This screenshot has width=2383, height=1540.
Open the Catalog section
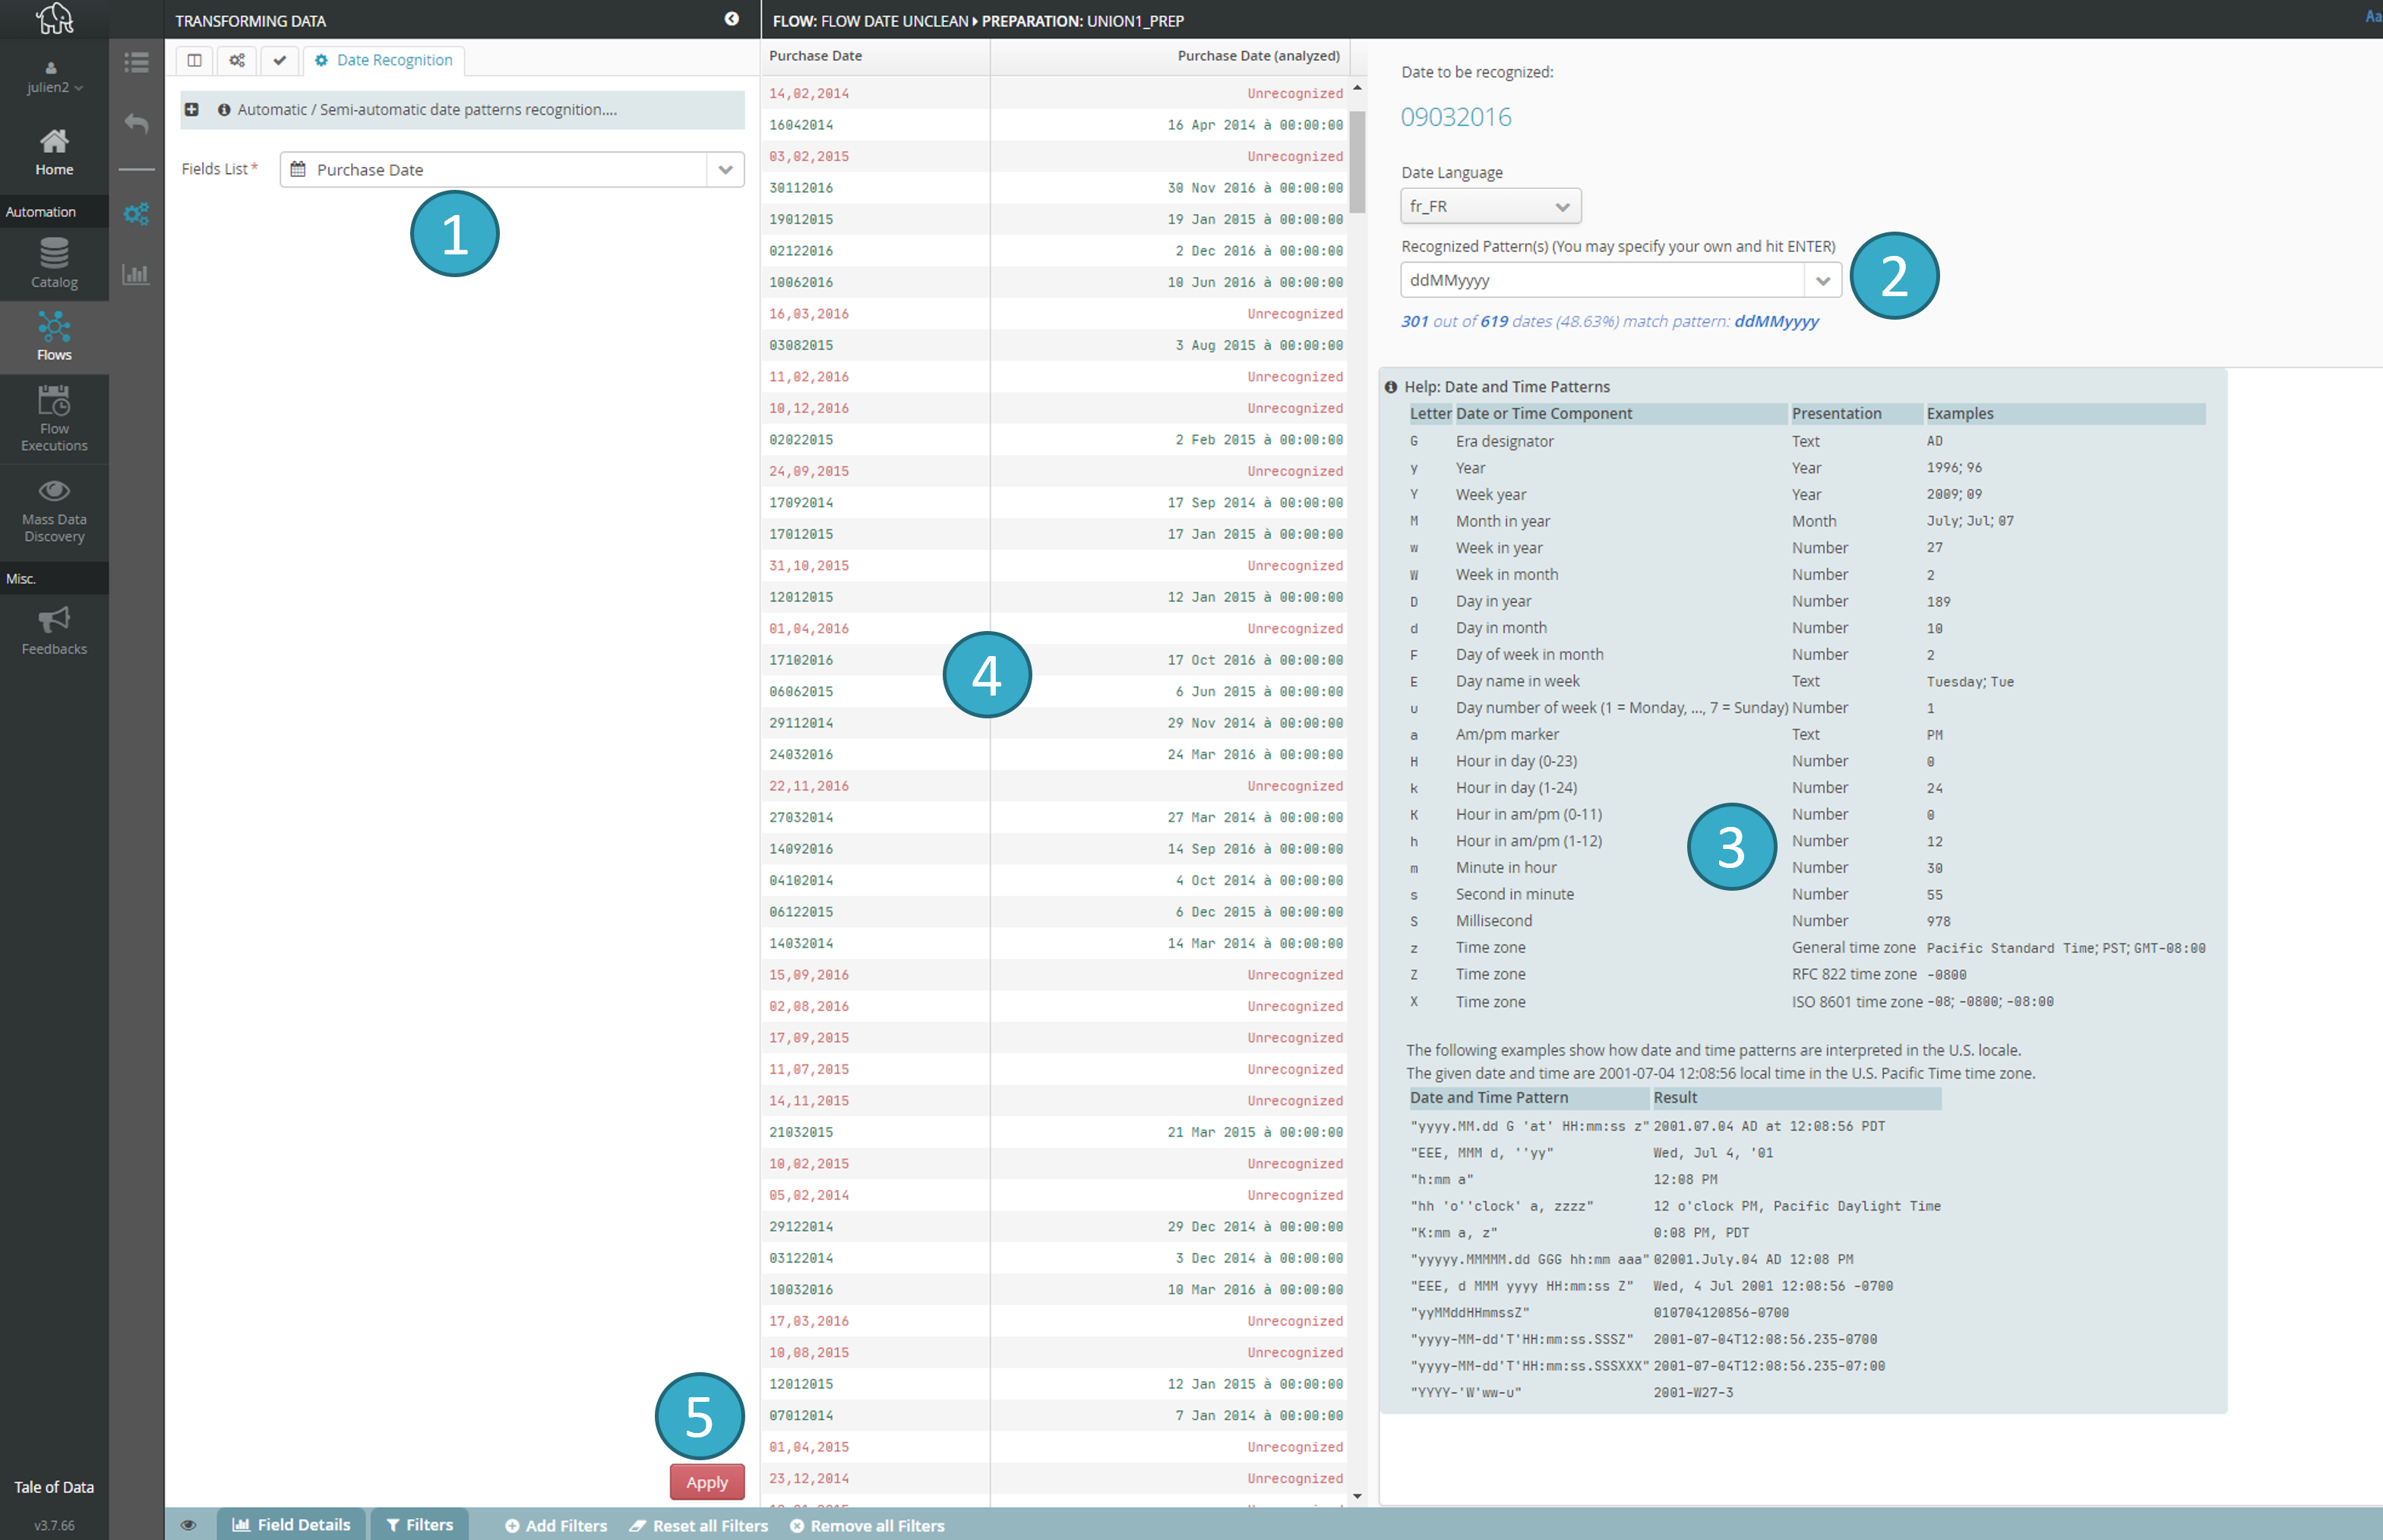point(54,263)
